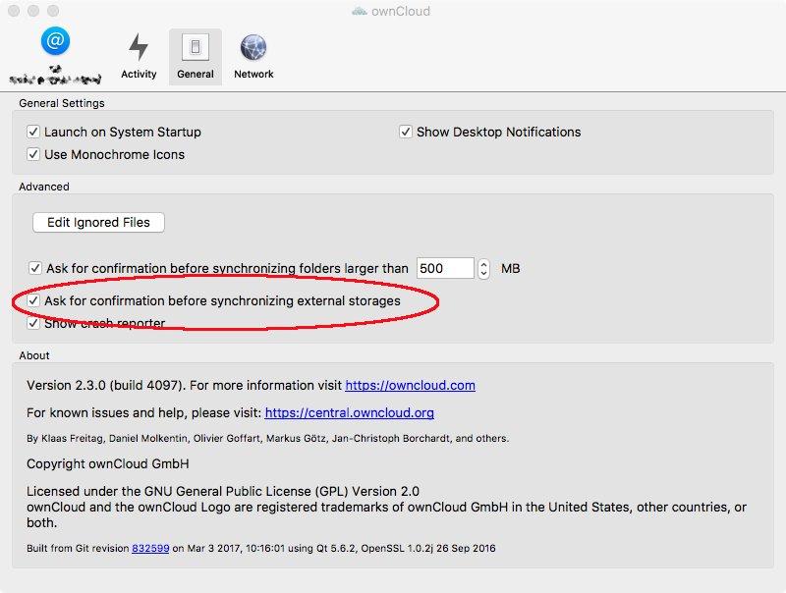Click the Copyright ownCloud GmbH text

[108, 463]
